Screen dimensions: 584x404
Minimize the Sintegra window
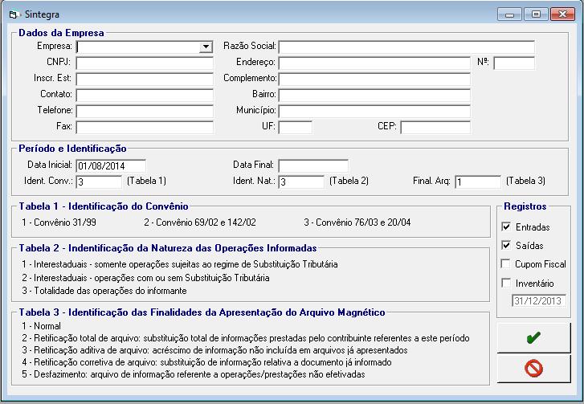(x=509, y=14)
